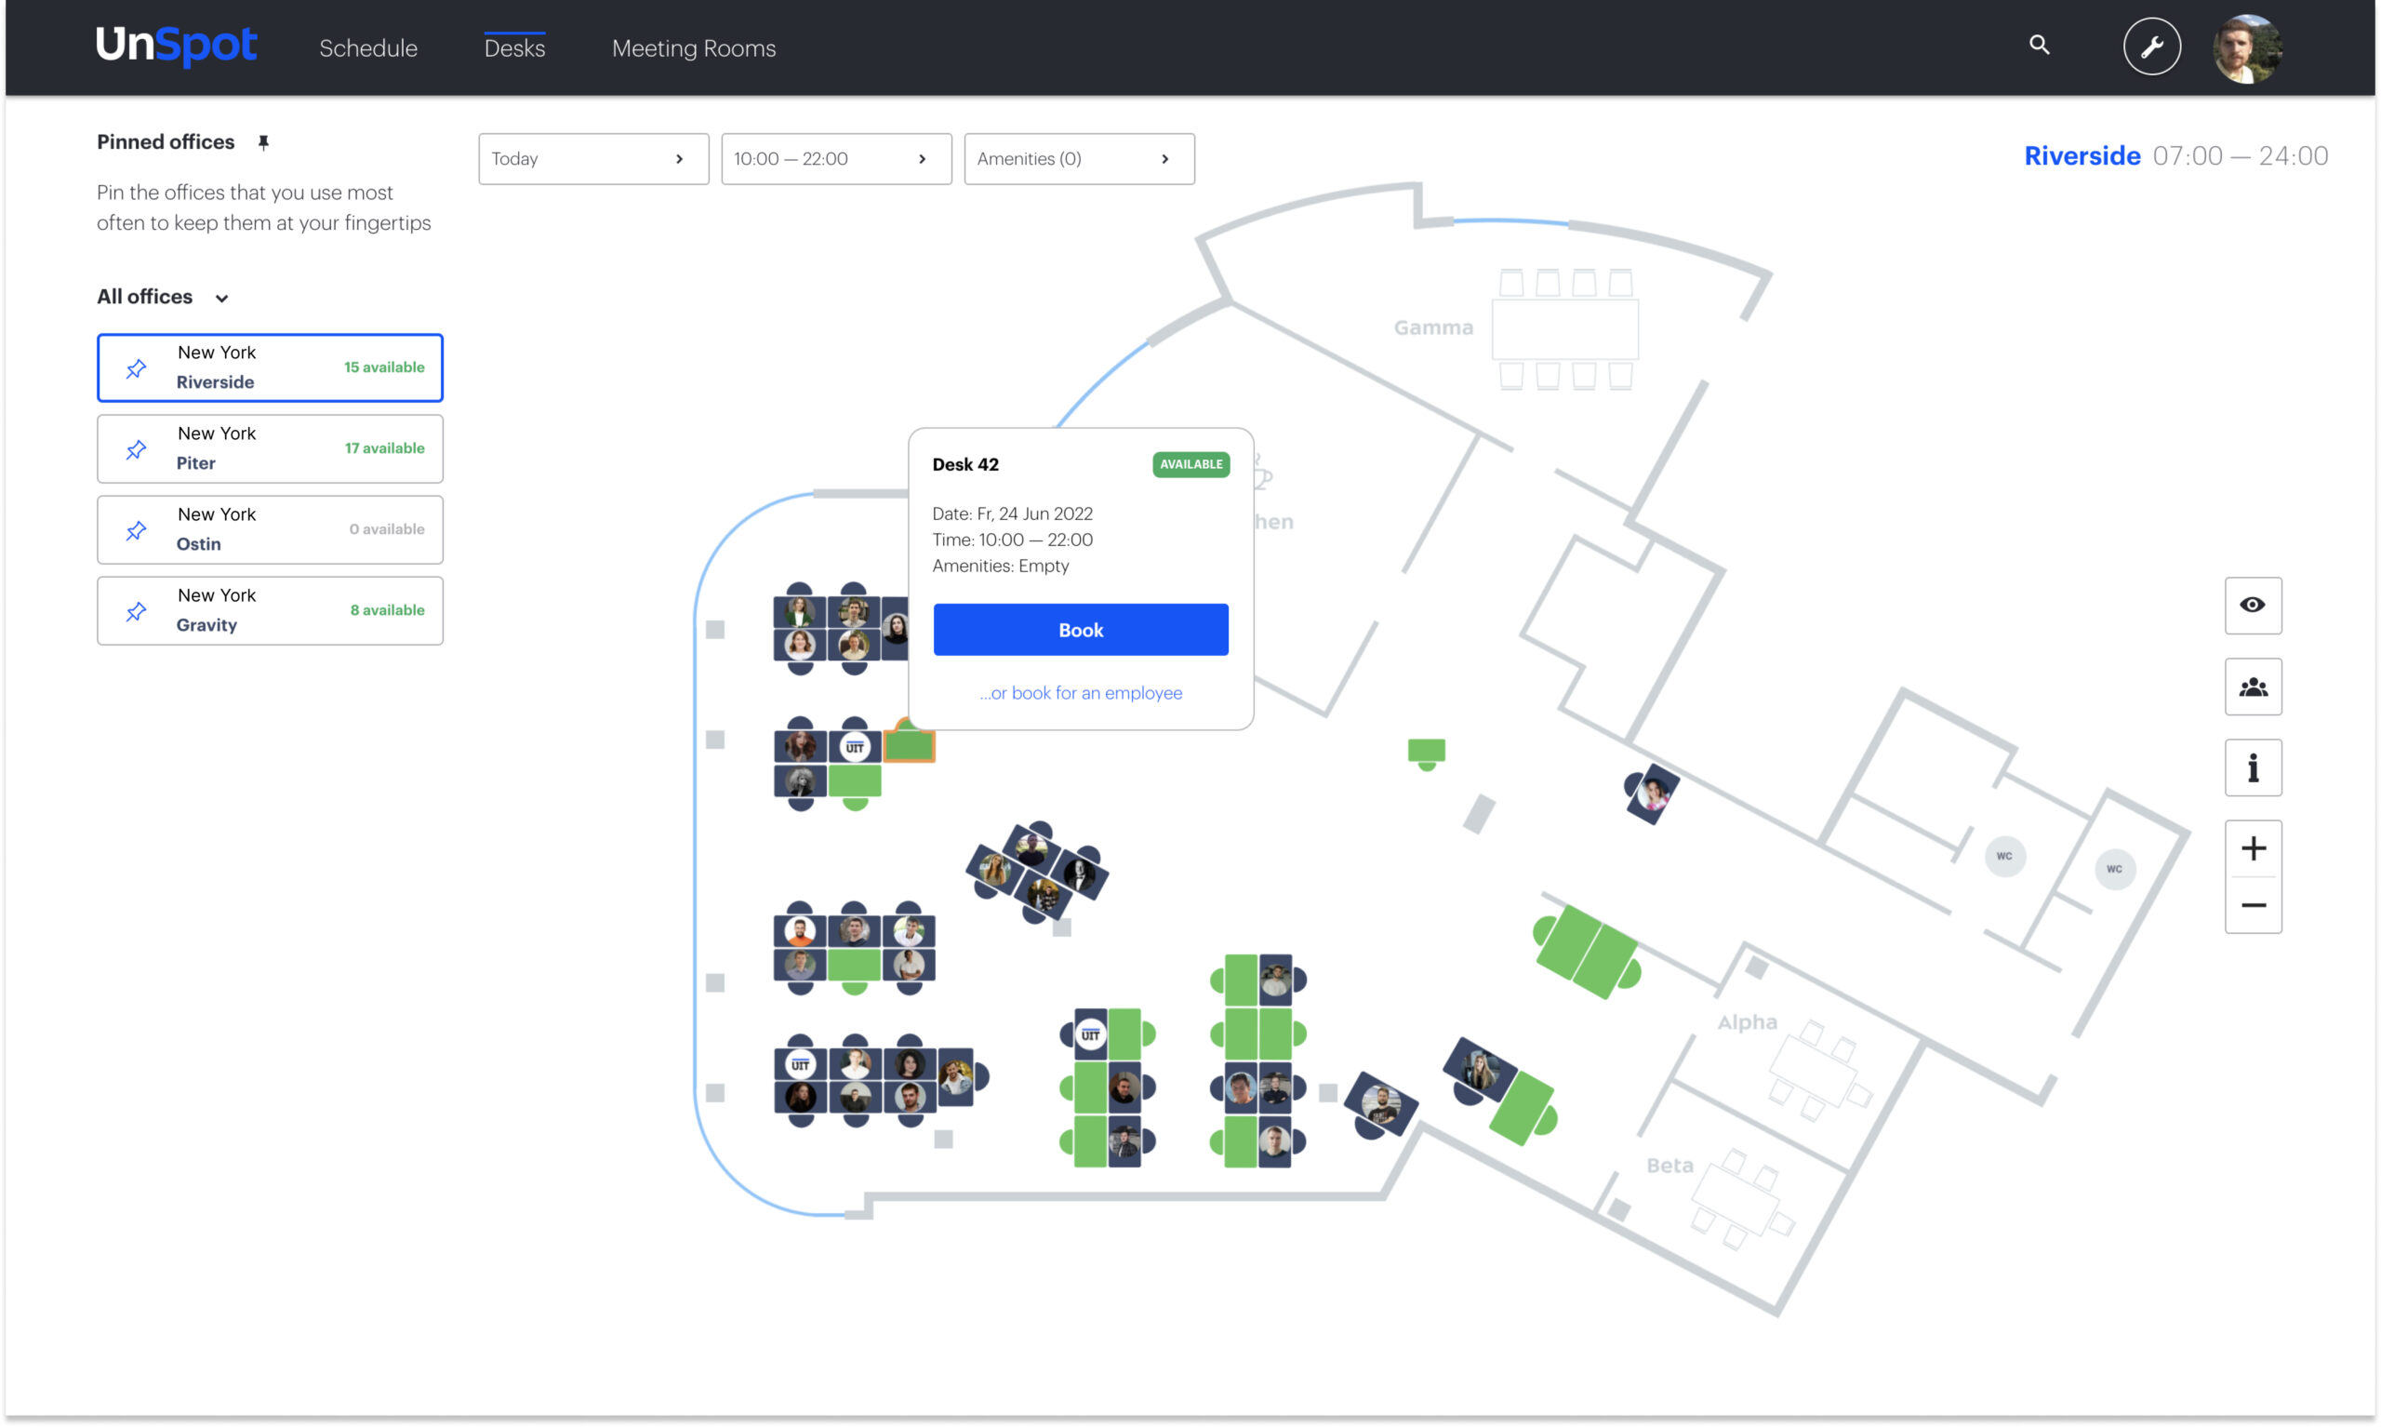Open the user profile avatar

[x=2246, y=48]
